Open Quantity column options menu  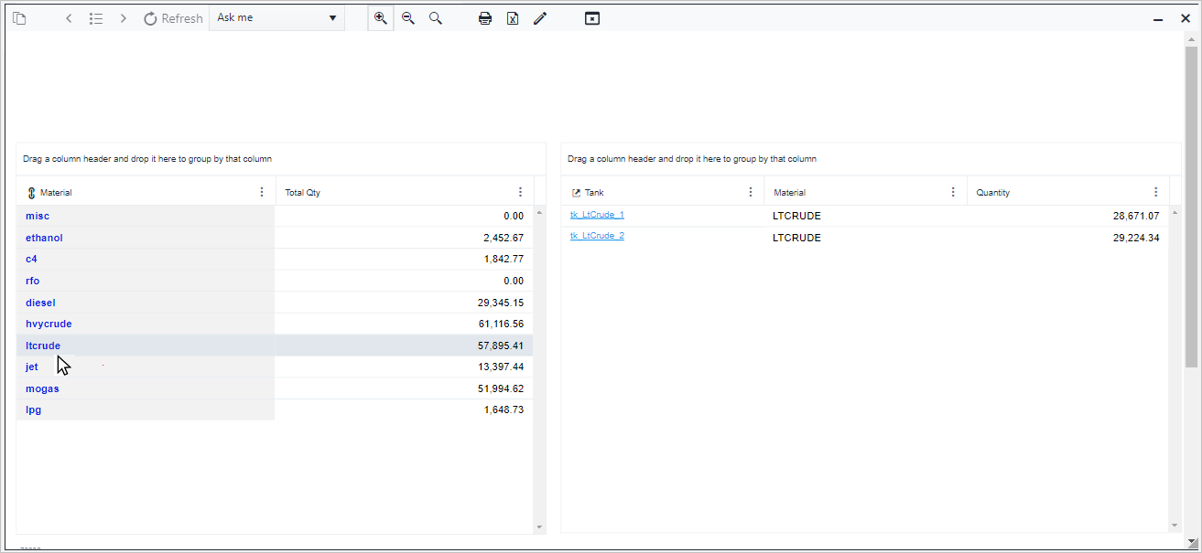click(x=1155, y=192)
